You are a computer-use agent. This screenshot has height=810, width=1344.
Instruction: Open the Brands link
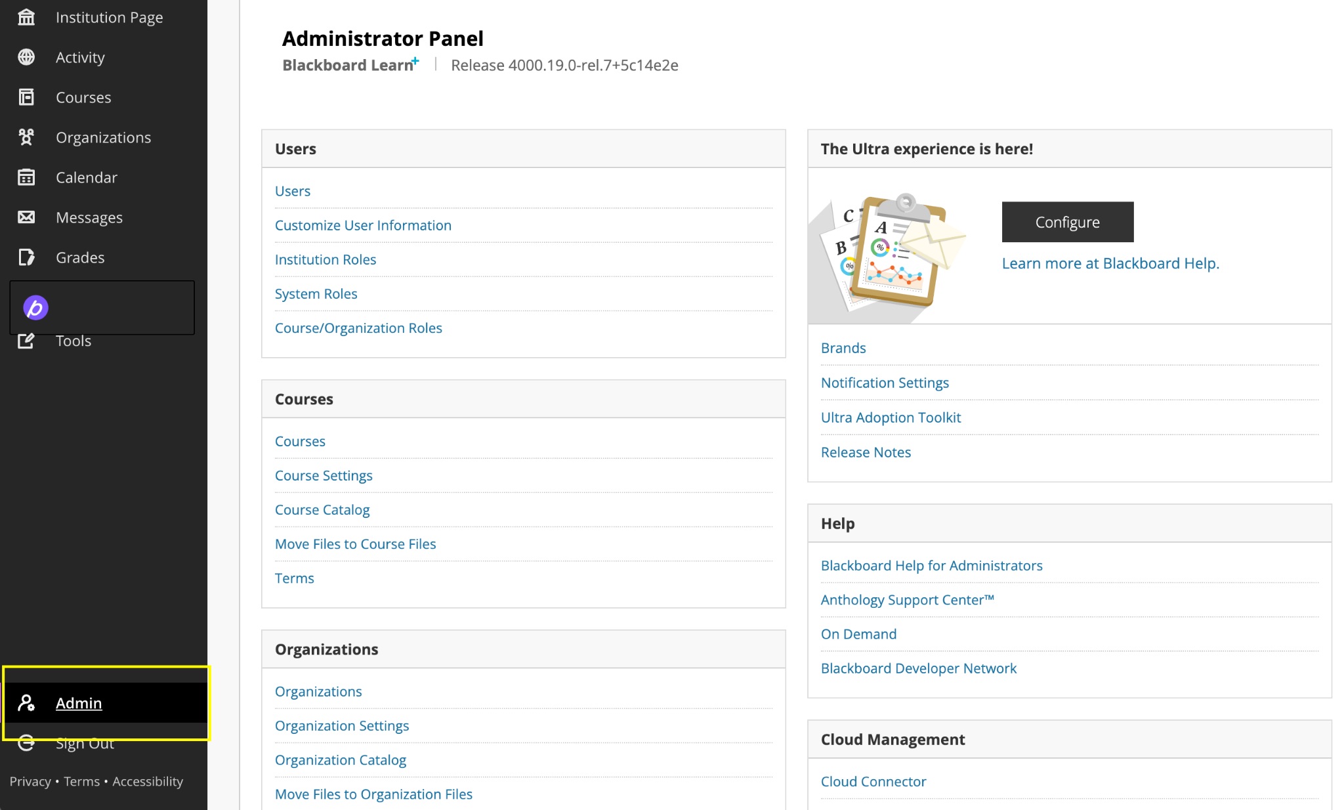coord(843,348)
